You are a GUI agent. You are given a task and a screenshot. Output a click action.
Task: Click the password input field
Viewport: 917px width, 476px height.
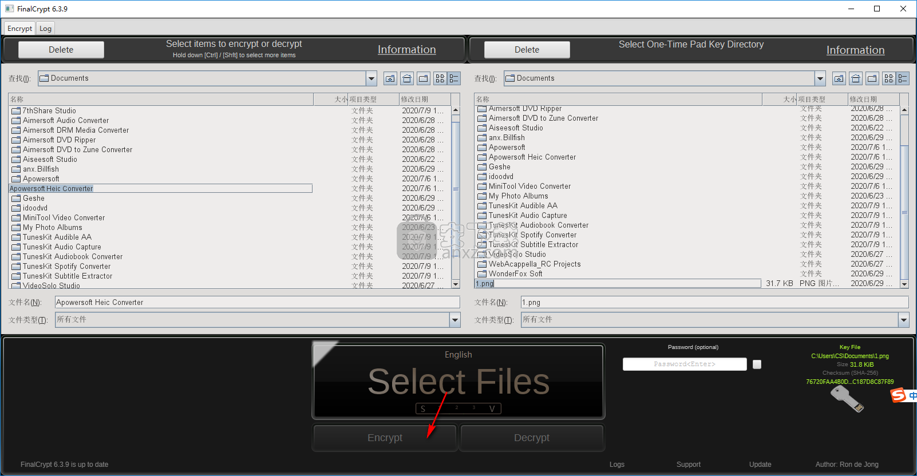pyautogui.click(x=685, y=364)
